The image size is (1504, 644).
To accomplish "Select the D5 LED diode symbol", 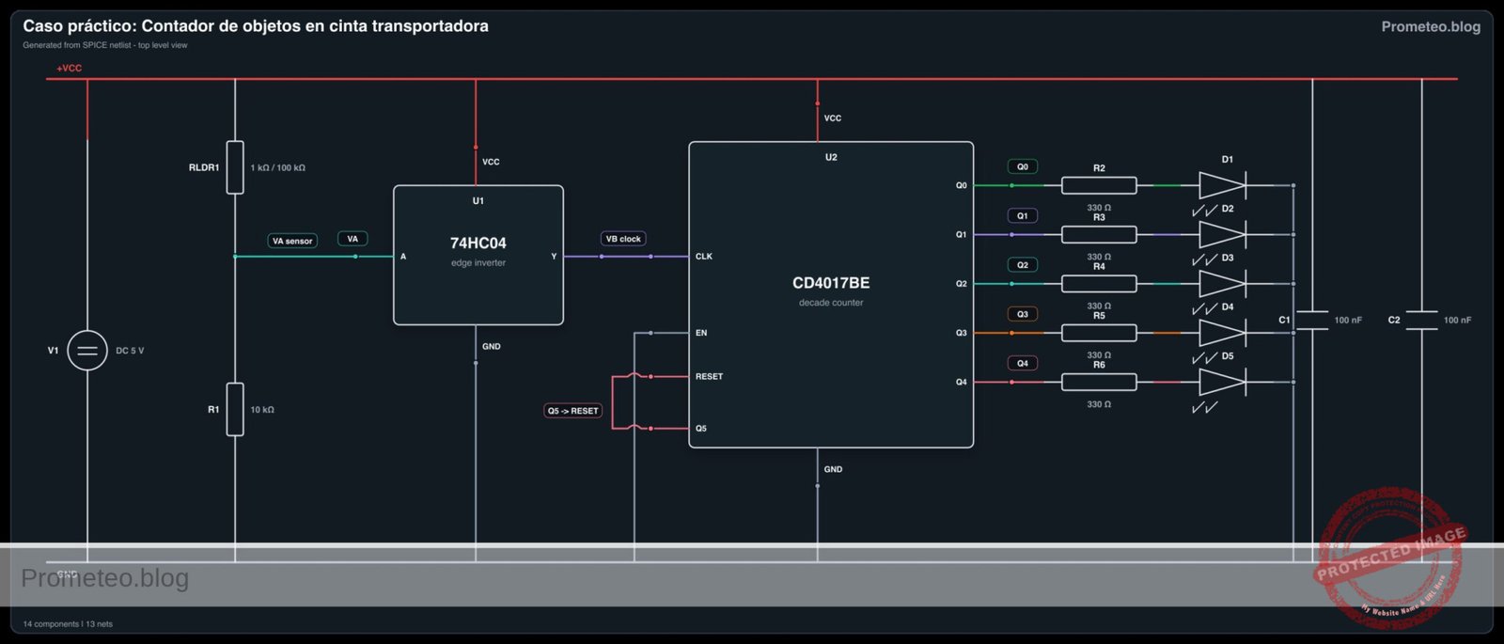I will [1222, 382].
